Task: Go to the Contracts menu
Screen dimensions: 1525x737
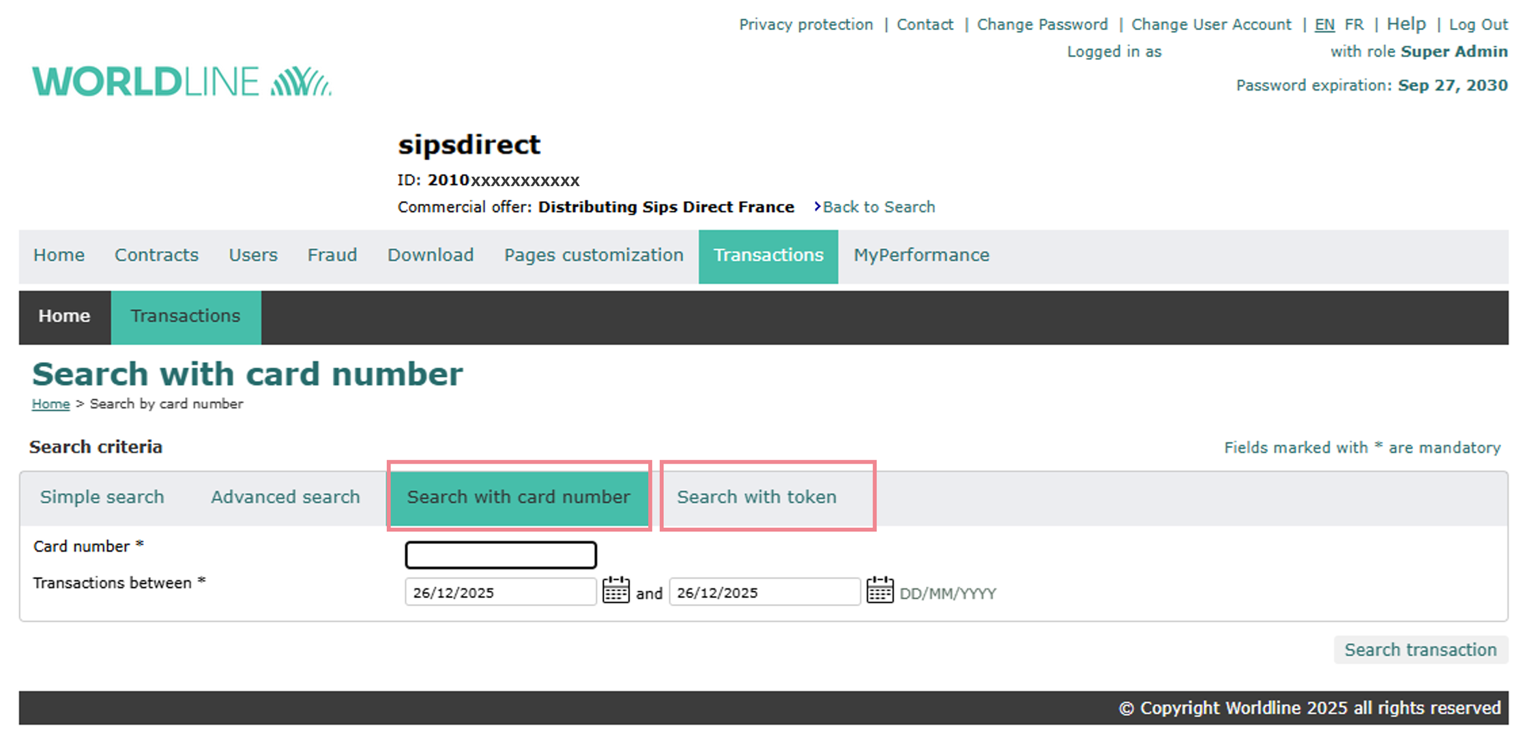Action: (156, 255)
